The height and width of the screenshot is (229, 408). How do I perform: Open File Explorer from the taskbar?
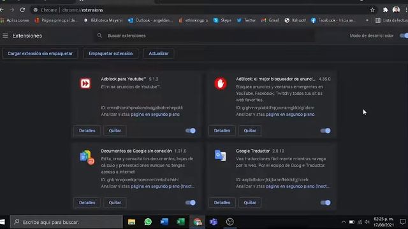click(132, 222)
